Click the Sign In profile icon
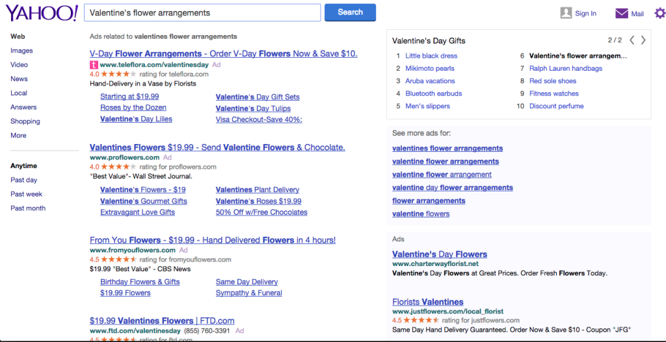The width and height of the screenshot is (666, 342). point(566,13)
